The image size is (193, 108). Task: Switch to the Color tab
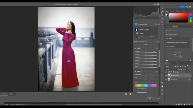click(167, 11)
